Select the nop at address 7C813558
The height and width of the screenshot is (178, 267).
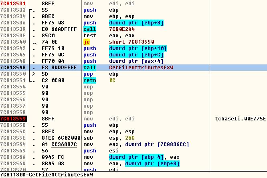(88, 112)
